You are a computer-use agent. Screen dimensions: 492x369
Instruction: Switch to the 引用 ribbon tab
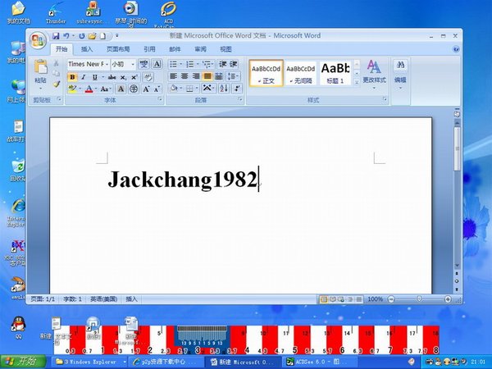(150, 49)
